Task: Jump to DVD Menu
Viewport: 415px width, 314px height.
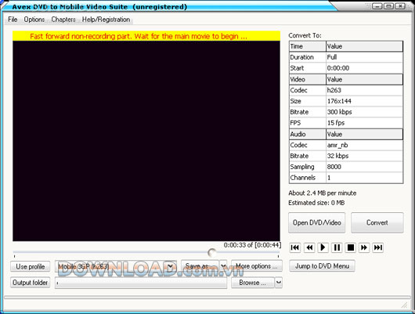Action: [322, 265]
